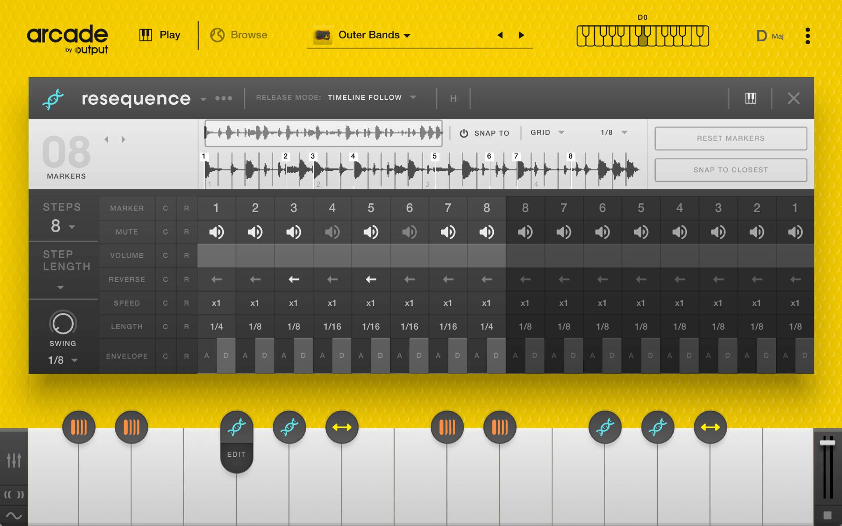Switch to the Play tab
This screenshot has width=842, height=526.
[160, 35]
